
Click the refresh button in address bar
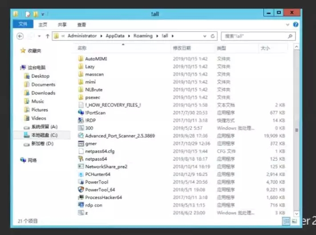(213, 36)
